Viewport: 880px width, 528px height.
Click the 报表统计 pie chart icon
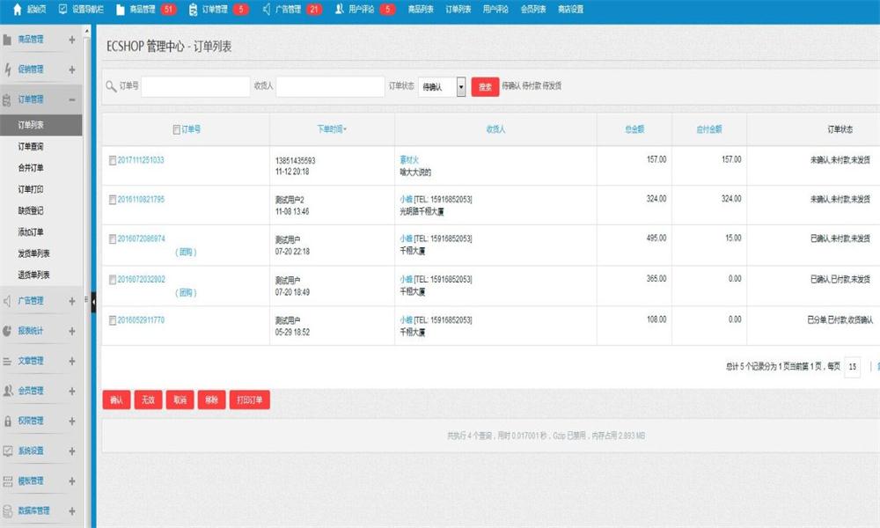(8, 331)
